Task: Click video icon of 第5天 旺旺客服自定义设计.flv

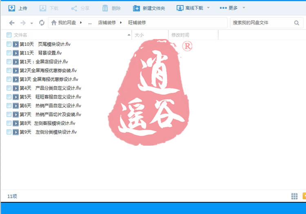Action: click(x=16, y=97)
